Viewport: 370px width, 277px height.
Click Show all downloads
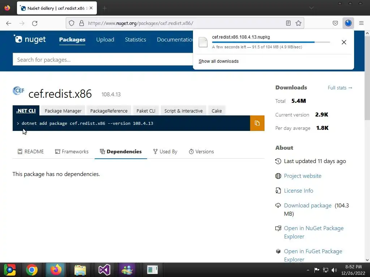(x=219, y=61)
